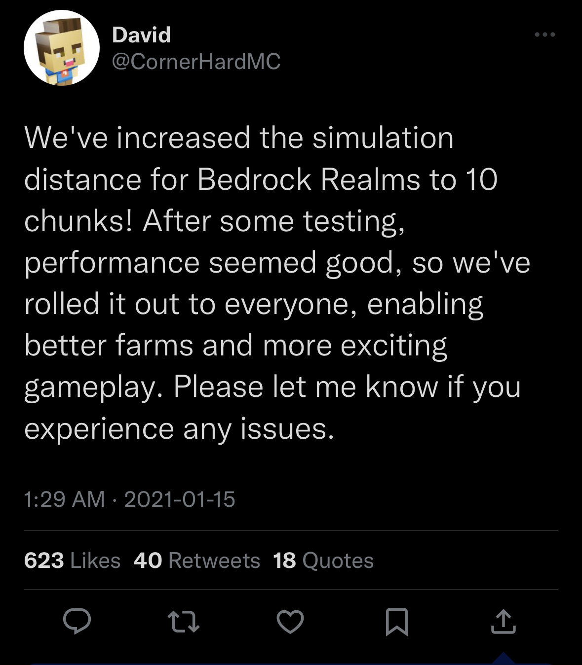The height and width of the screenshot is (665, 582).
Task: Click "experience any issues." in the tweet
Action: click(179, 428)
